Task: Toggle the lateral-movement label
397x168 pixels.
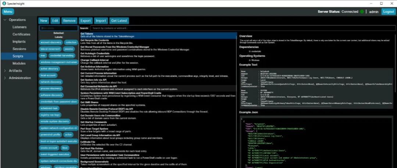Action: 50,49
